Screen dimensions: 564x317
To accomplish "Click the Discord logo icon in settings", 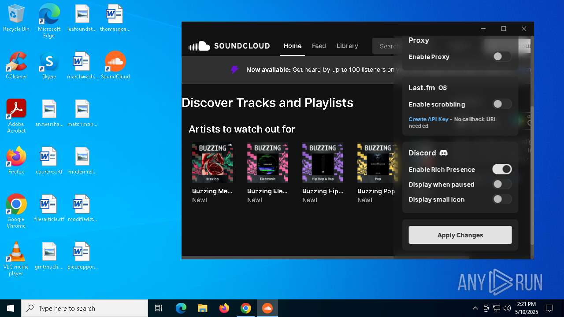I will tap(444, 153).
